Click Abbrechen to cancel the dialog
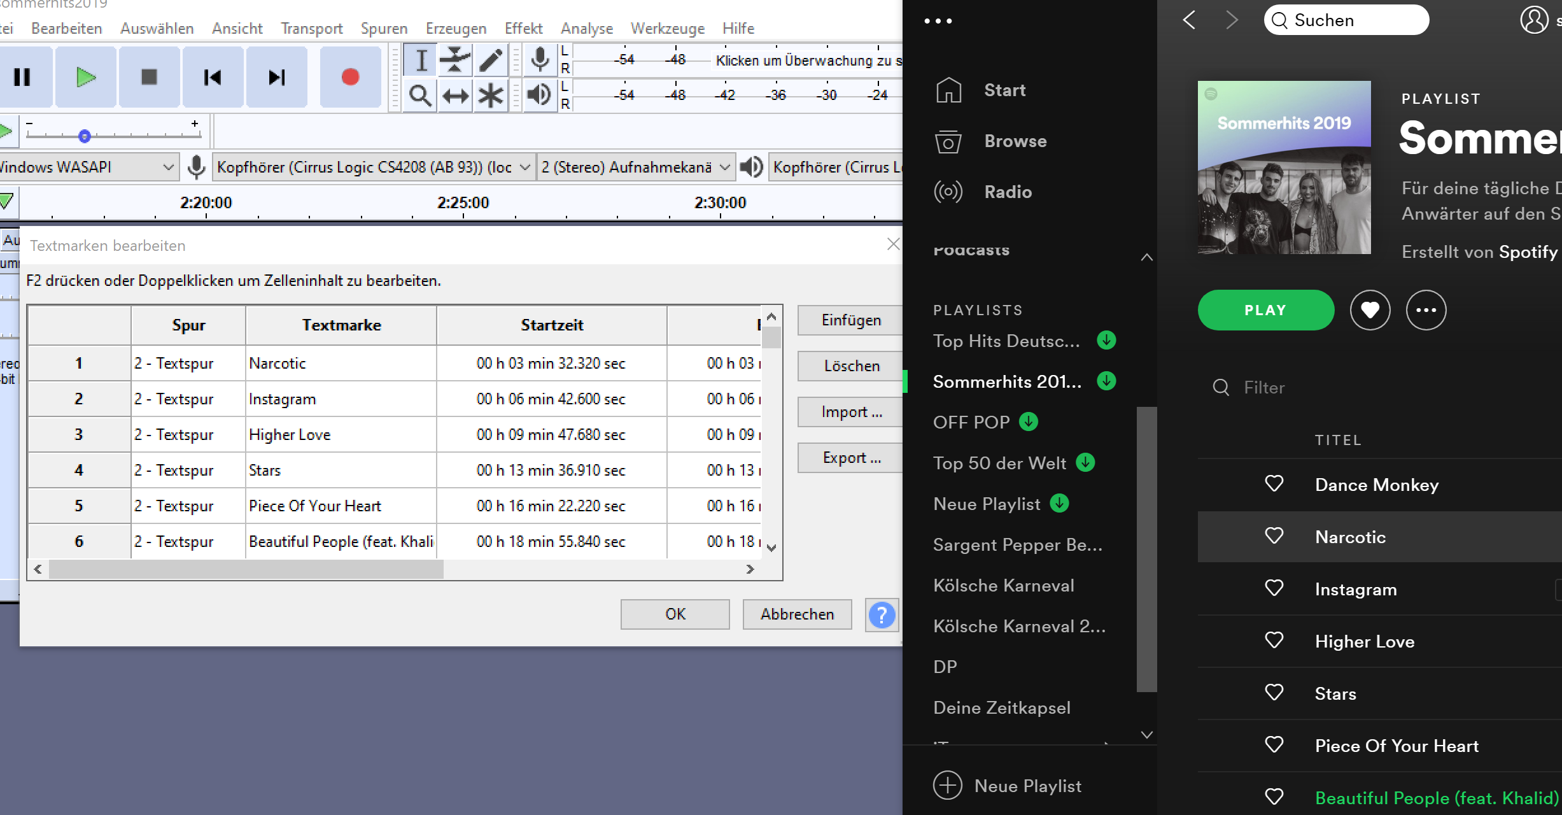 (x=798, y=614)
